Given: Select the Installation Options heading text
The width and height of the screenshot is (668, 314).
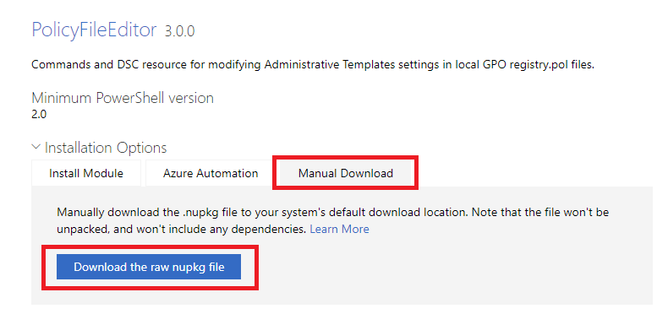Looking at the screenshot, I should (x=106, y=148).
